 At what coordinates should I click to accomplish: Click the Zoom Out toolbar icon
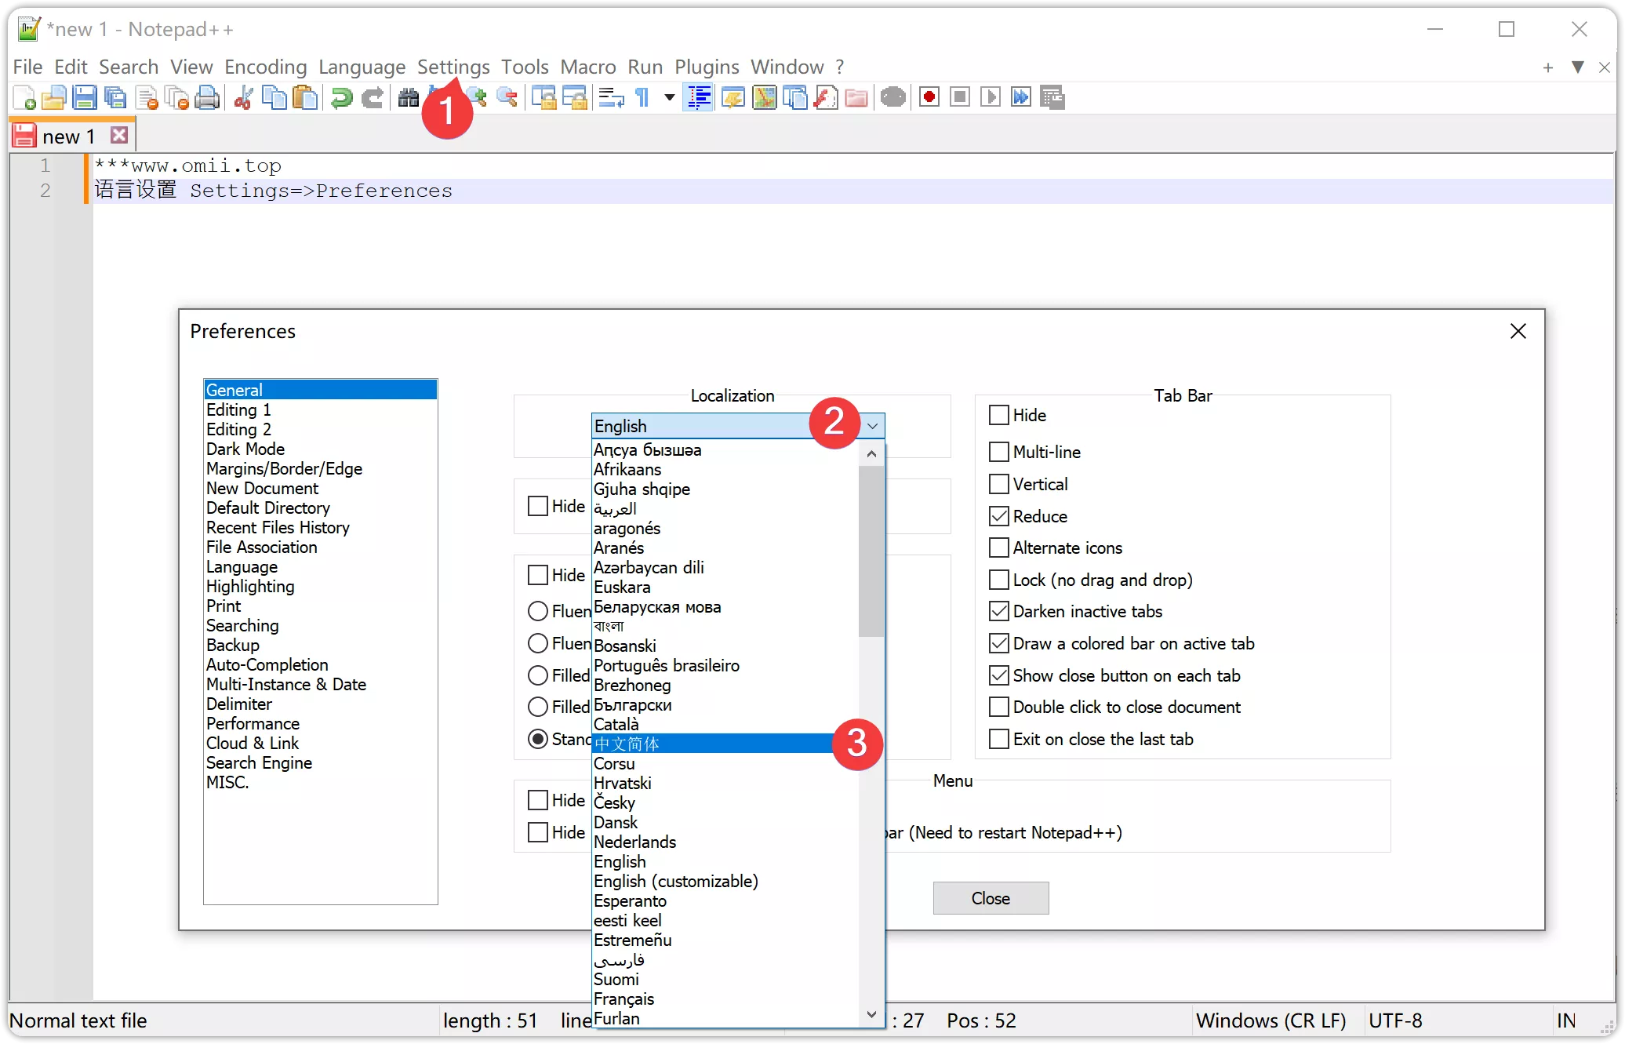coord(507,97)
